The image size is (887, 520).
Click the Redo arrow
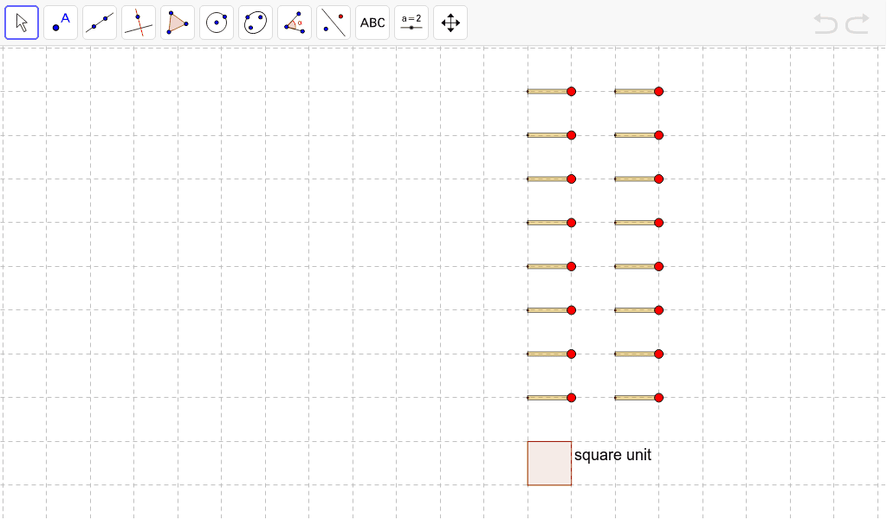[x=857, y=24]
